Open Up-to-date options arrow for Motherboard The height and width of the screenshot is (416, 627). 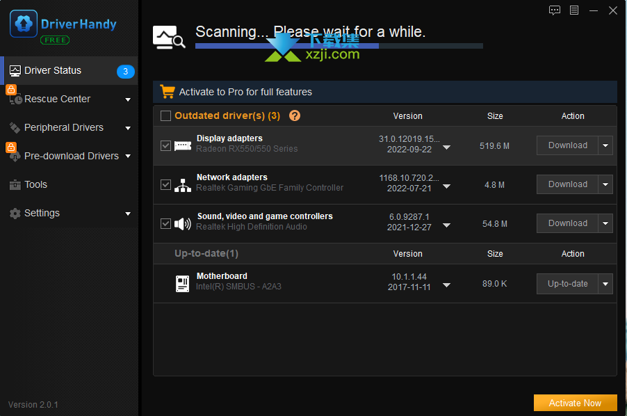(x=605, y=284)
